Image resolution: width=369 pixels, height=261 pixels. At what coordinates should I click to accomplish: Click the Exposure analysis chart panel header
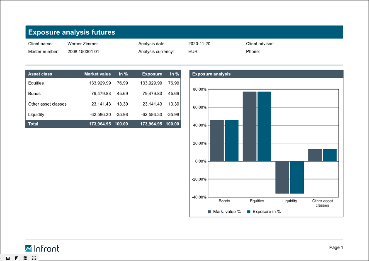pos(266,74)
